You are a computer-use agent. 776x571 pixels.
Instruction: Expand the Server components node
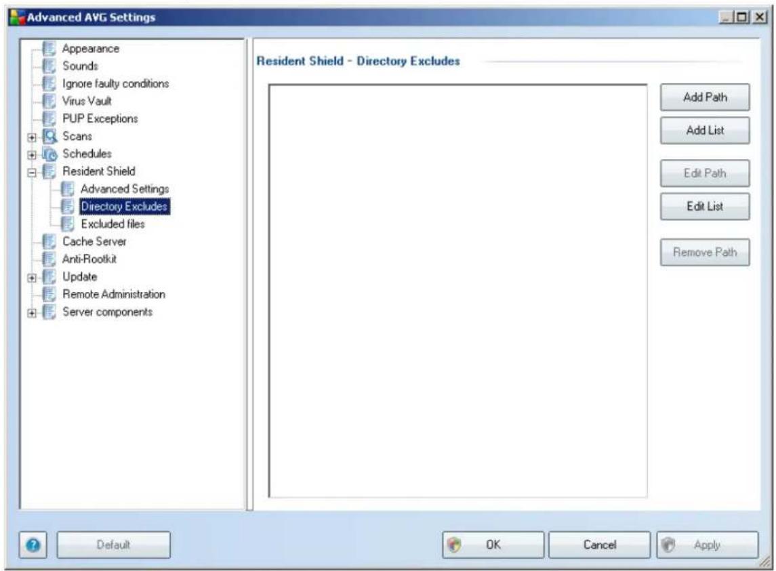click(32, 313)
